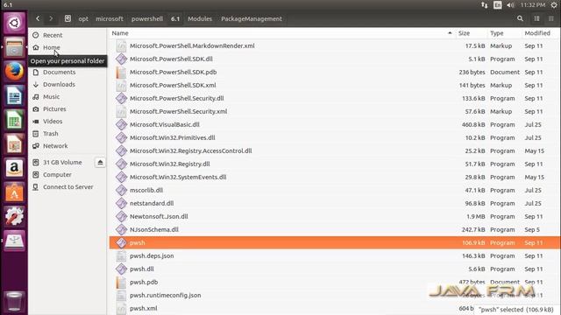
Task: Click the 6.1 path segment
Action: click(175, 19)
